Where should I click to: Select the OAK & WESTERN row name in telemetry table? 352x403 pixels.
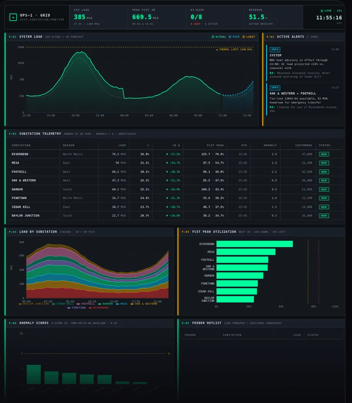point(24,181)
